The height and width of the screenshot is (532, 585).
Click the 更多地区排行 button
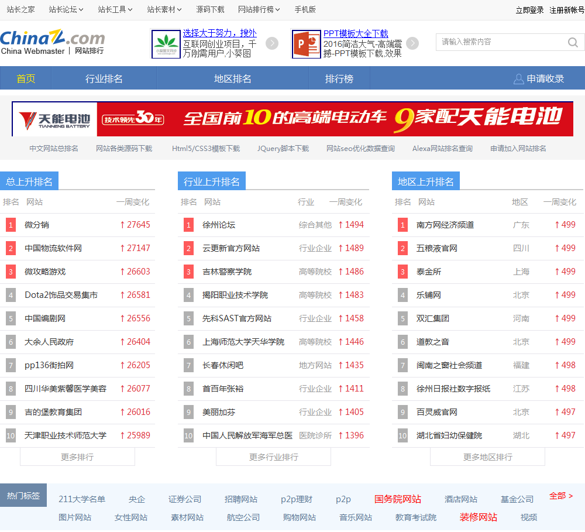488,457
